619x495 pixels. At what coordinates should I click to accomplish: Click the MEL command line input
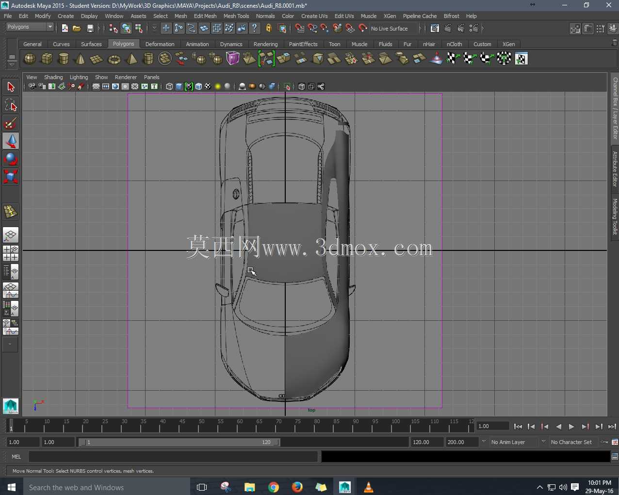tap(173, 457)
